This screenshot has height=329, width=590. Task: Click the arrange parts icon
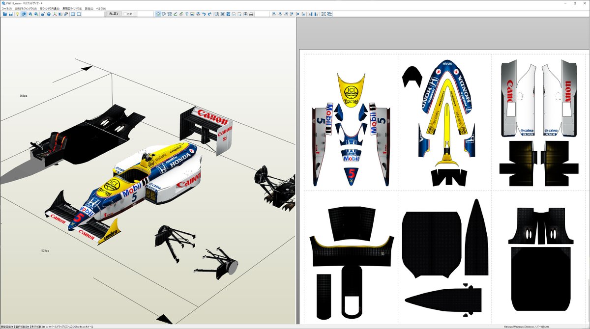point(222,14)
